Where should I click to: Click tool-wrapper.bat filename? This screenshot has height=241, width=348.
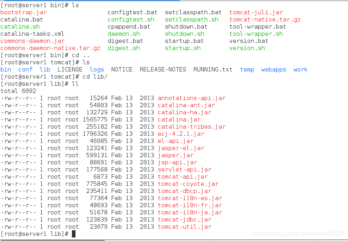pyautogui.click(x=258, y=27)
